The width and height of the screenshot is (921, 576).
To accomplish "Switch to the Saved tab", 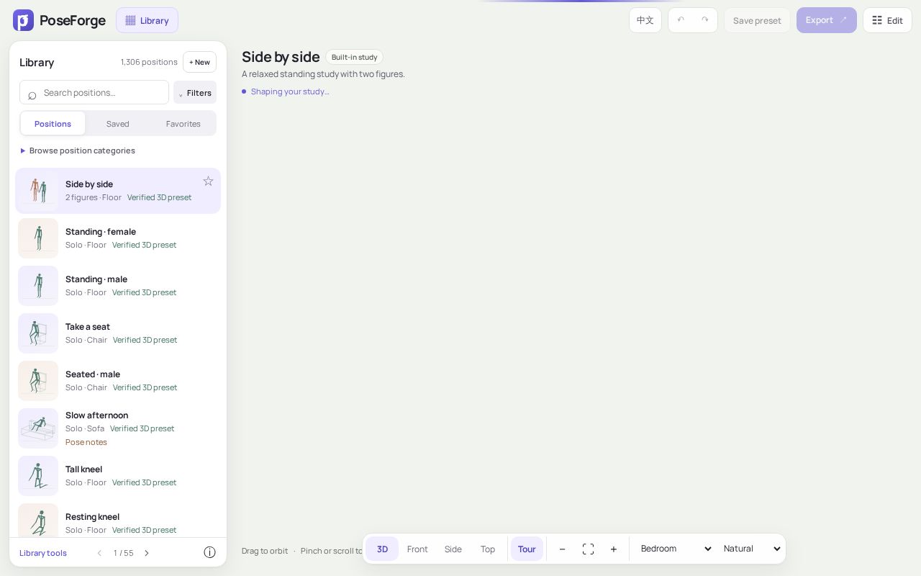I will click(118, 124).
